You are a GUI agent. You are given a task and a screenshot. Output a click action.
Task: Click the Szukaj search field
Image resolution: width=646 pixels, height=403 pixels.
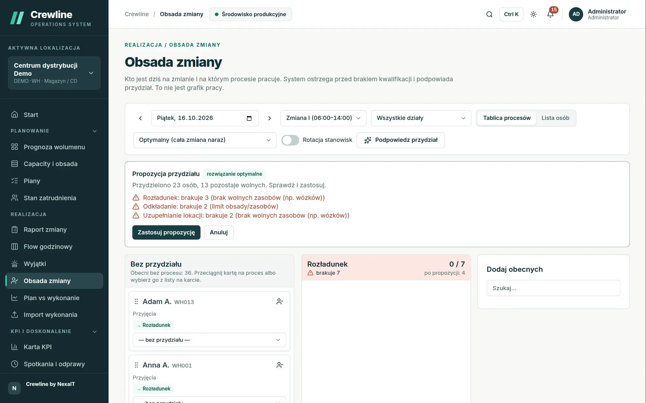(553, 288)
